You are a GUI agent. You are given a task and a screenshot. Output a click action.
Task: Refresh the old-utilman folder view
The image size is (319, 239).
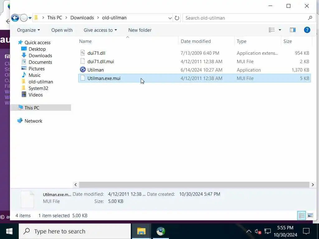177,18
